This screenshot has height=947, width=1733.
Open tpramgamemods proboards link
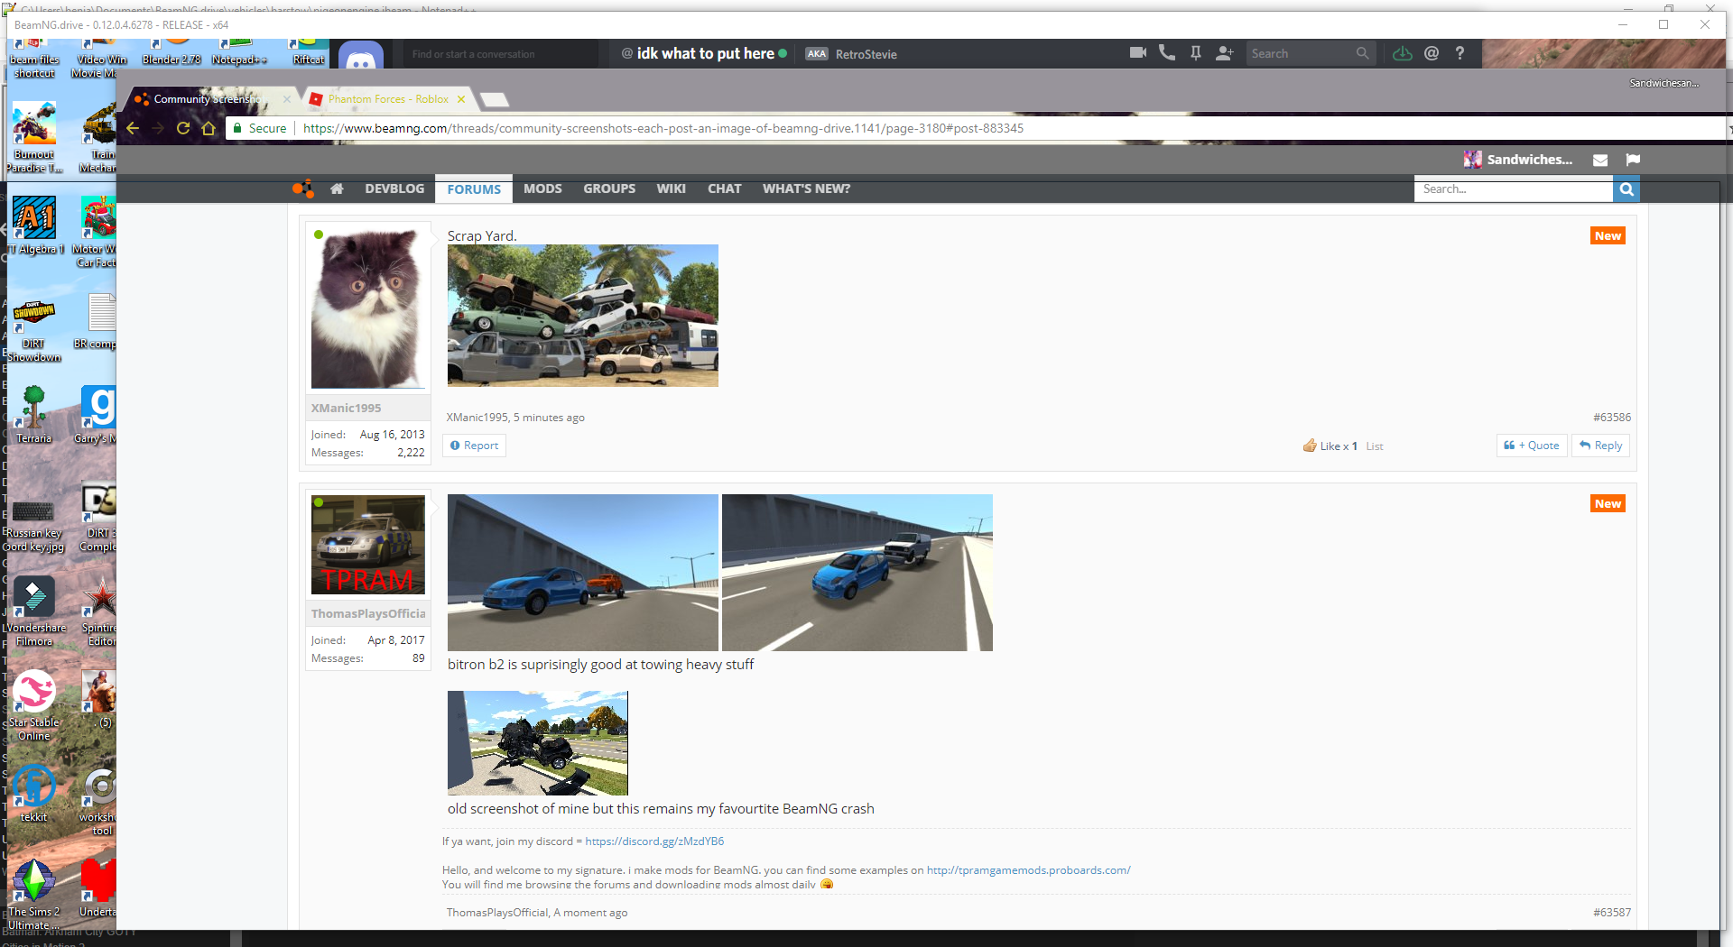tap(1028, 870)
